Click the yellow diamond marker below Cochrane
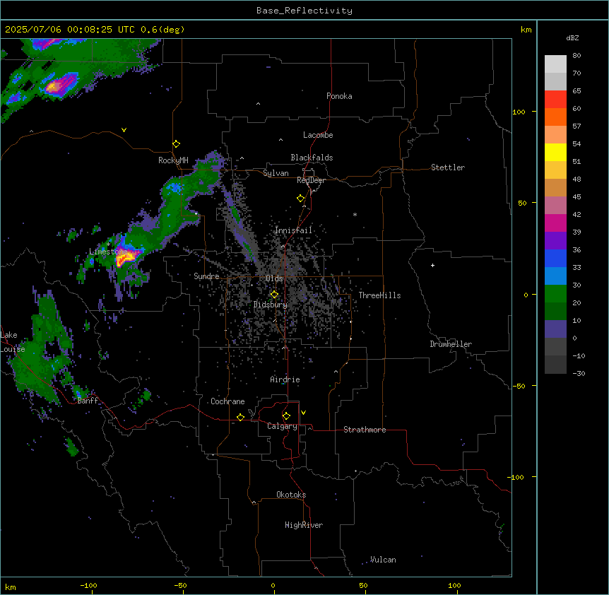The height and width of the screenshot is (595, 609). click(240, 417)
